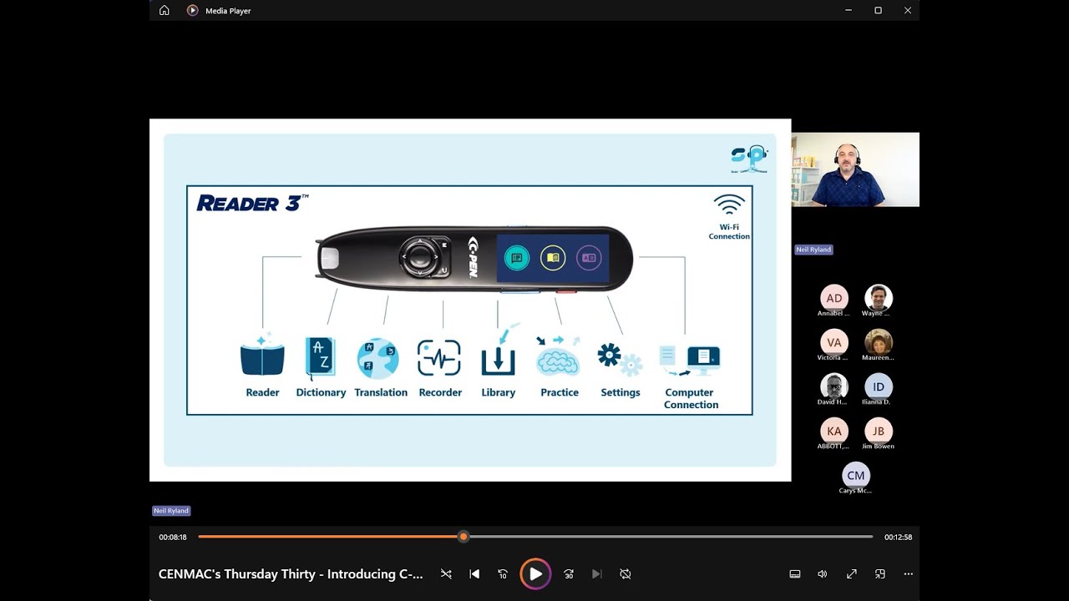Open mini player view

(x=880, y=574)
